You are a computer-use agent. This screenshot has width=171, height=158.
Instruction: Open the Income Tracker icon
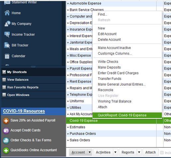tap(7, 34)
